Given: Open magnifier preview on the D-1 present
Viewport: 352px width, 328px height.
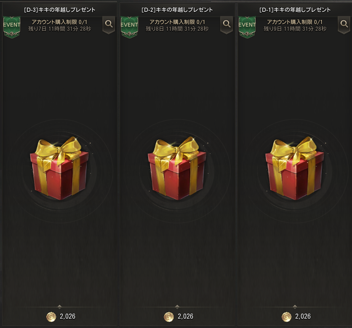Looking at the screenshot, I should tap(344, 24).
